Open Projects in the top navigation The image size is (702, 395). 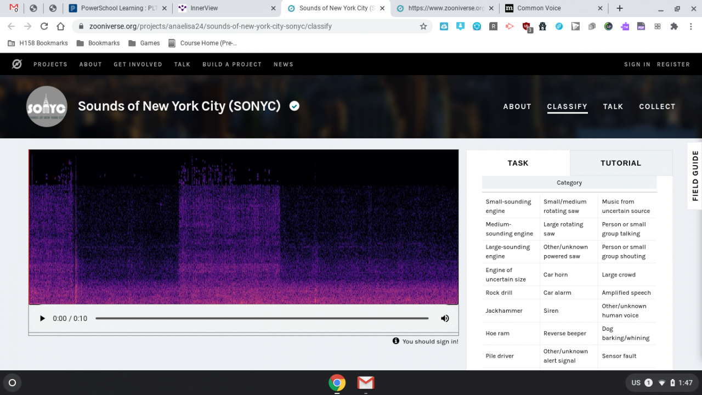[50, 64]
